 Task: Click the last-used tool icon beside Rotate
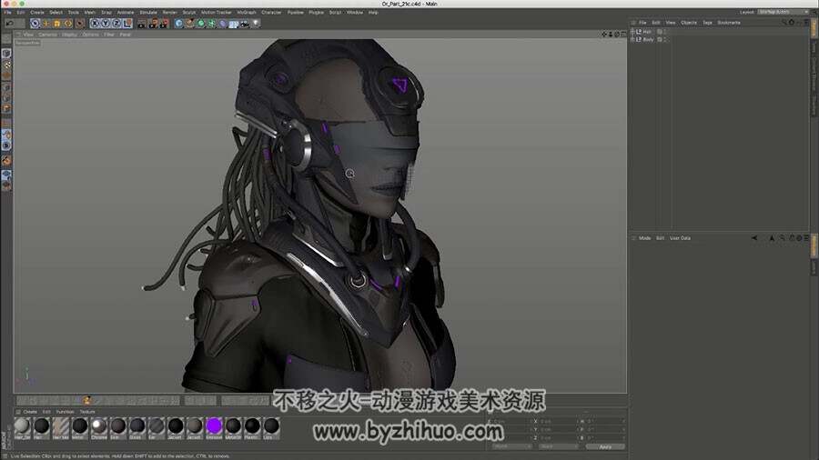(x=80, y=24)
